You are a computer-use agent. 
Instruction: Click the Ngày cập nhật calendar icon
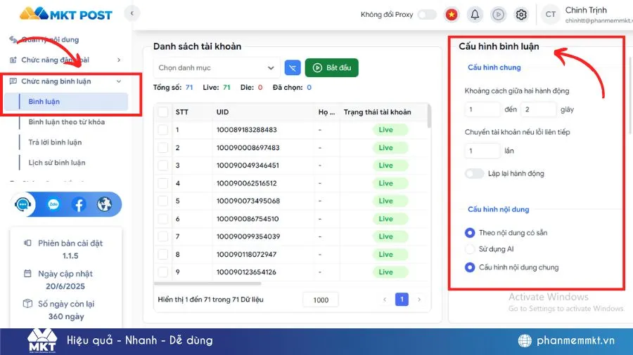(x=27, y=274)
